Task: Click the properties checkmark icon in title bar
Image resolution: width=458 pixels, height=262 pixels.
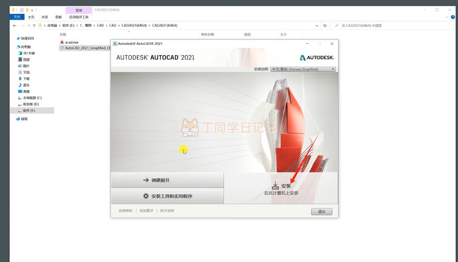Action: 21,10
